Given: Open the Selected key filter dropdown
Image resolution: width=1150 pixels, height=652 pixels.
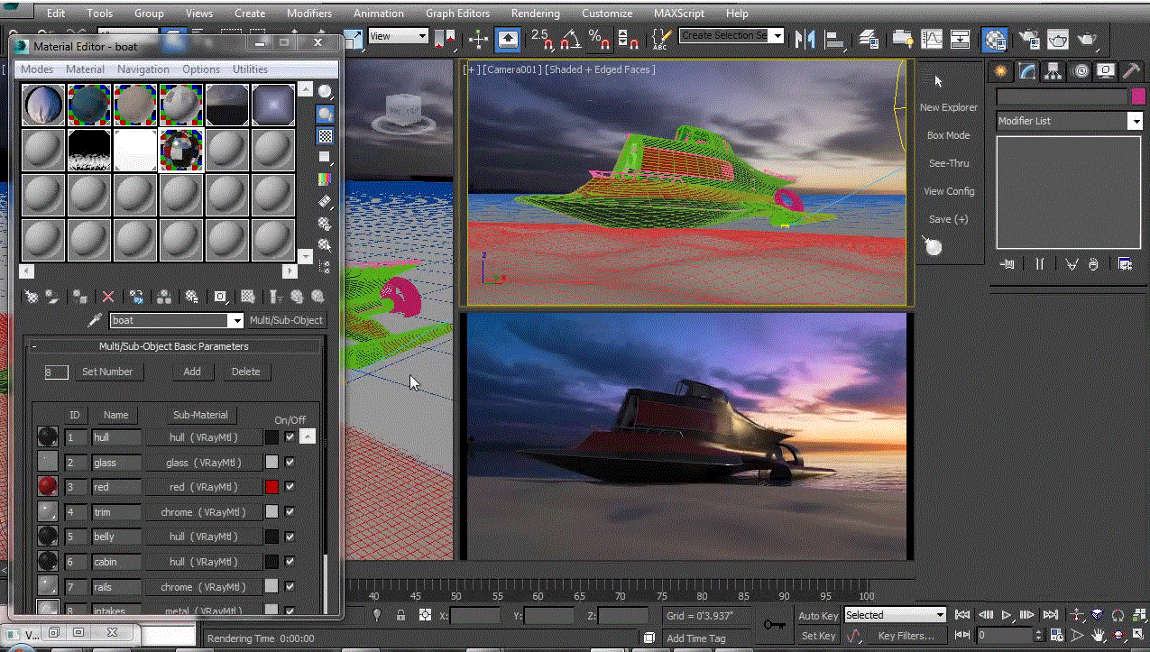Looking at the screenshot, I should [x=940, y=615].
